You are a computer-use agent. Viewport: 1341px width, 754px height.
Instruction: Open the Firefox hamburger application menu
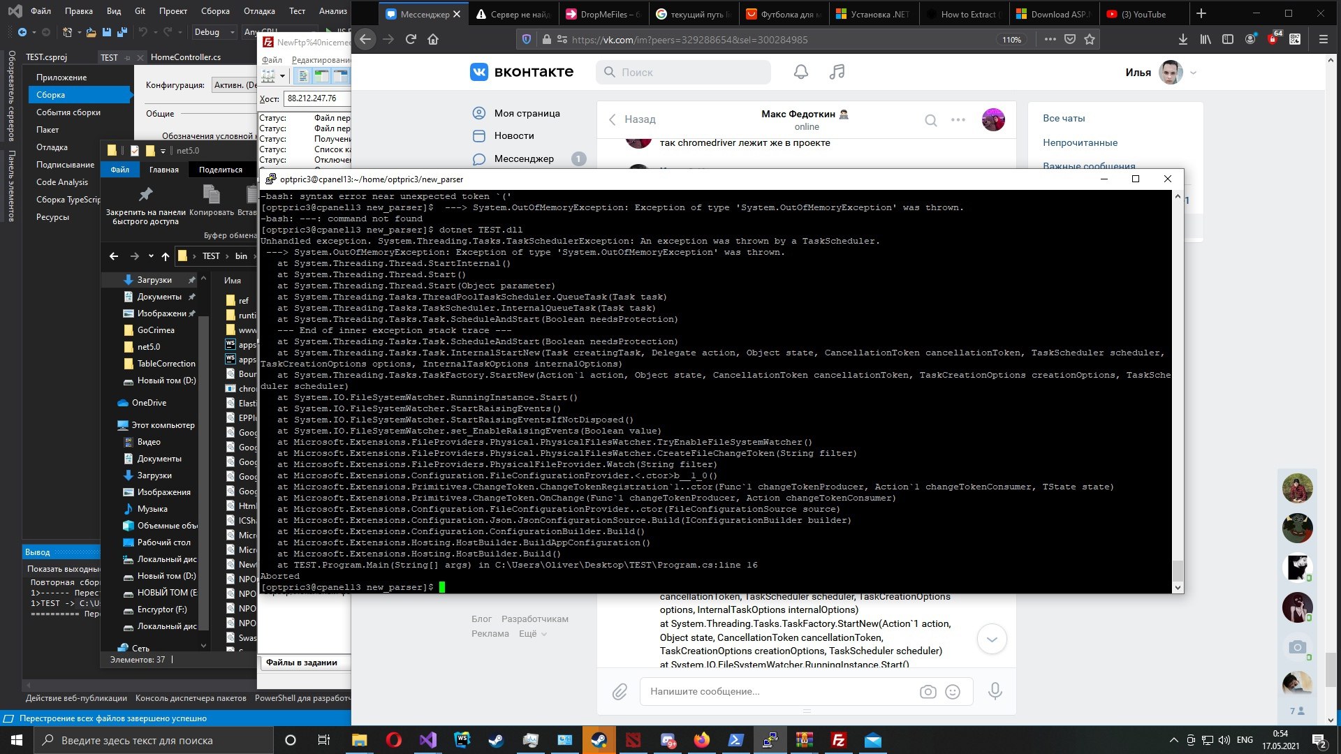[1324, 40]
